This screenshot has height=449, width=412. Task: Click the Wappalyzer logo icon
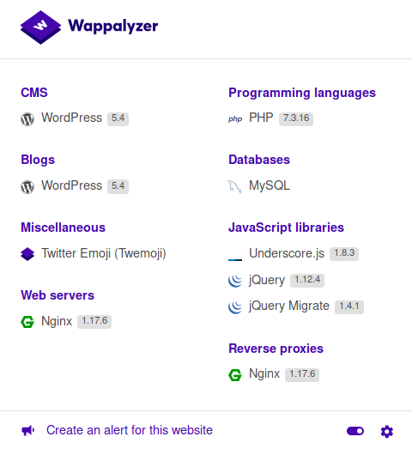pyautogui.click(x=40, y=27)
